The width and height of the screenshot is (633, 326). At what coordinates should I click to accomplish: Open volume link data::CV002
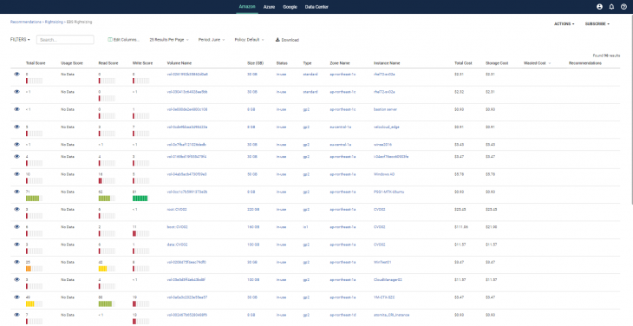coord(177,244)
